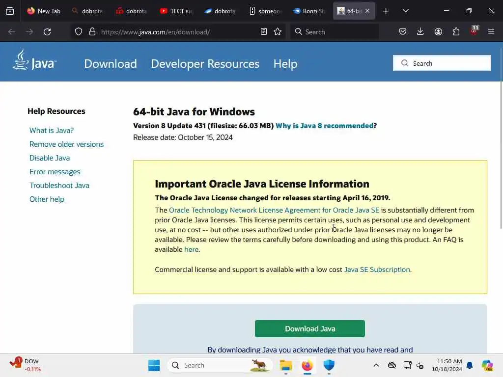The image size is (503, 377).
Task: Show hidden system tray icons
Action: click(x=376, y=365)
